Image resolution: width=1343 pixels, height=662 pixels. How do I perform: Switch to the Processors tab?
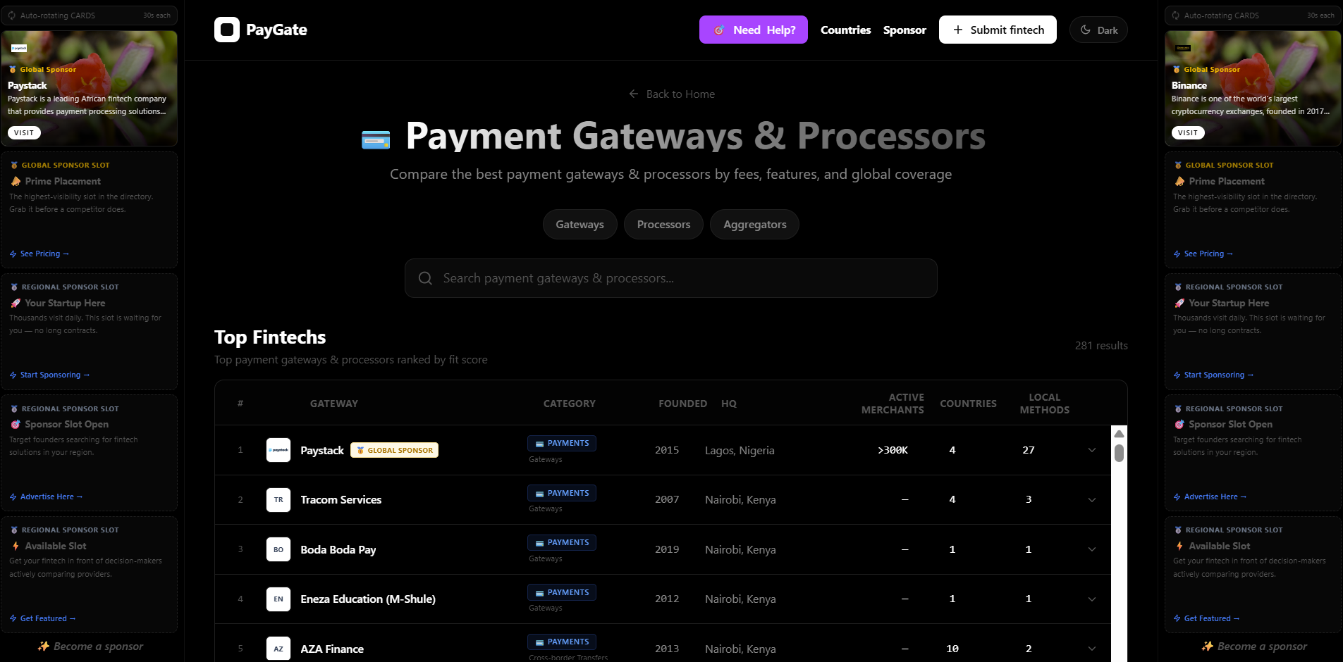663,224
